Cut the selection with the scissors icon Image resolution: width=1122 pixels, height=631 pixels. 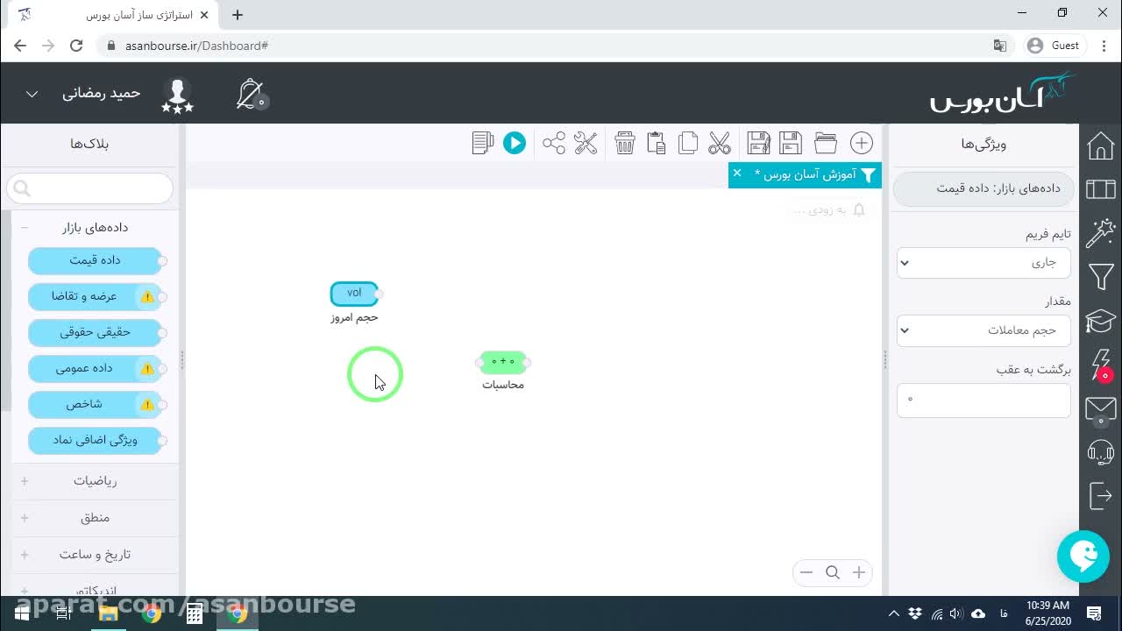(720, 143)
